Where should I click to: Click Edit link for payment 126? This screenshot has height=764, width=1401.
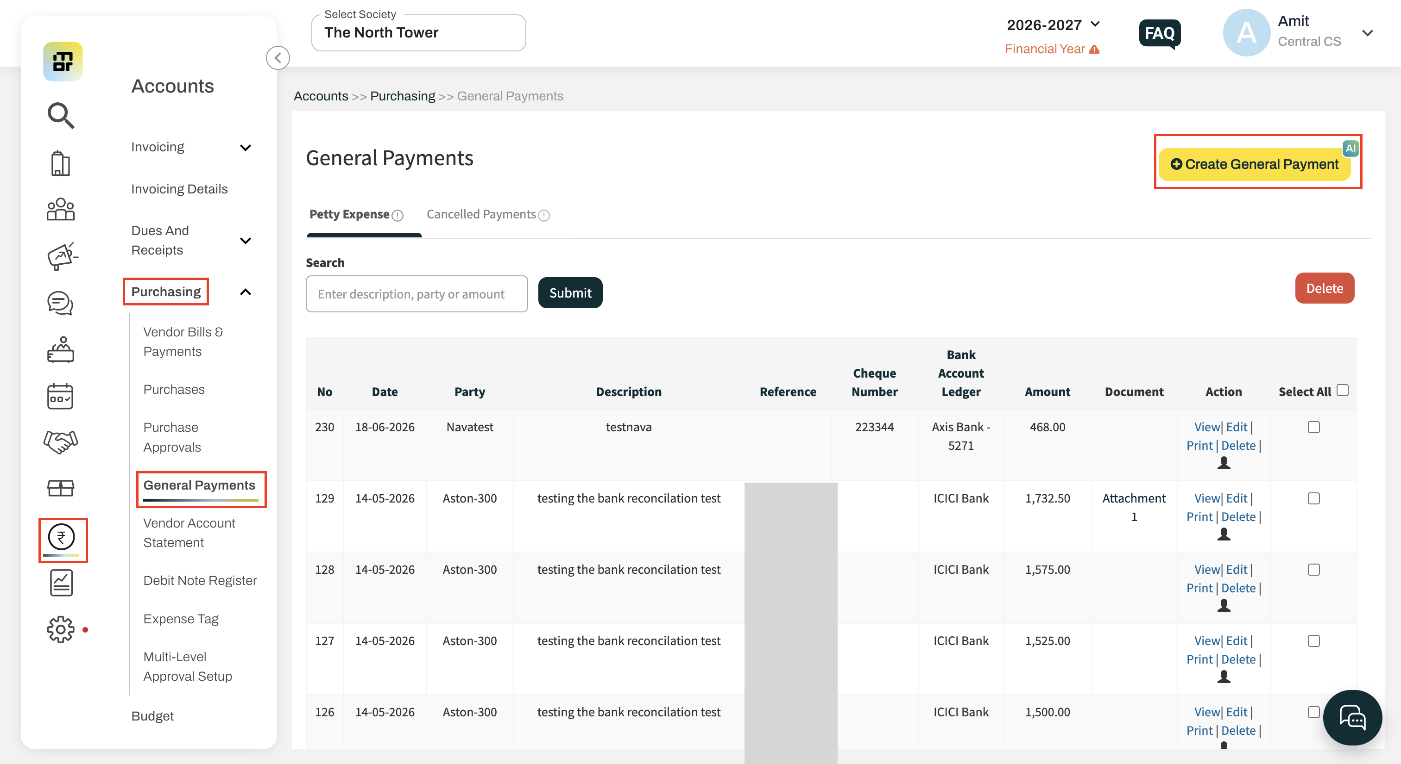pos(1236,712)
